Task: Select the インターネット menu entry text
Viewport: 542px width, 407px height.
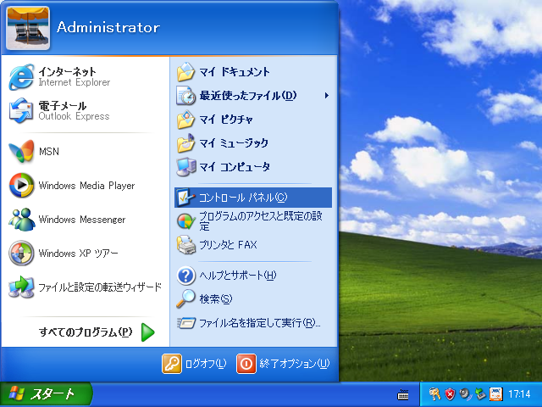Action: pos(68,71)
